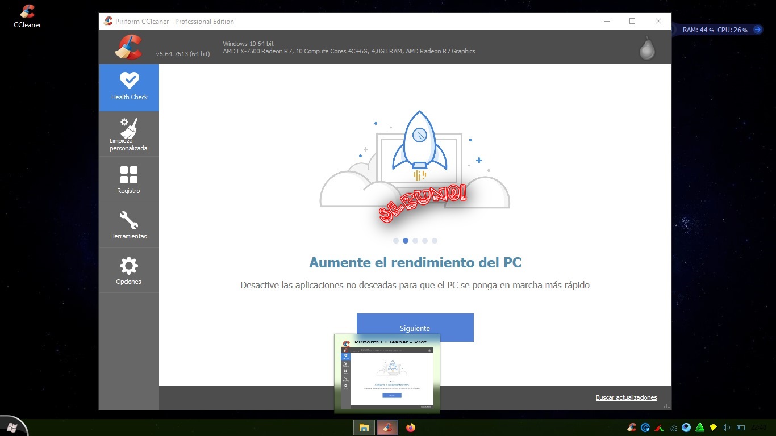This screenshot has width=776, height=436.
Task: Click the Aumente el rendimiento del PC heading
Action: pos(415,263)
